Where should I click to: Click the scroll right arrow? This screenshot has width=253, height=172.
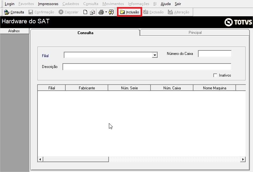click(243, 159)
